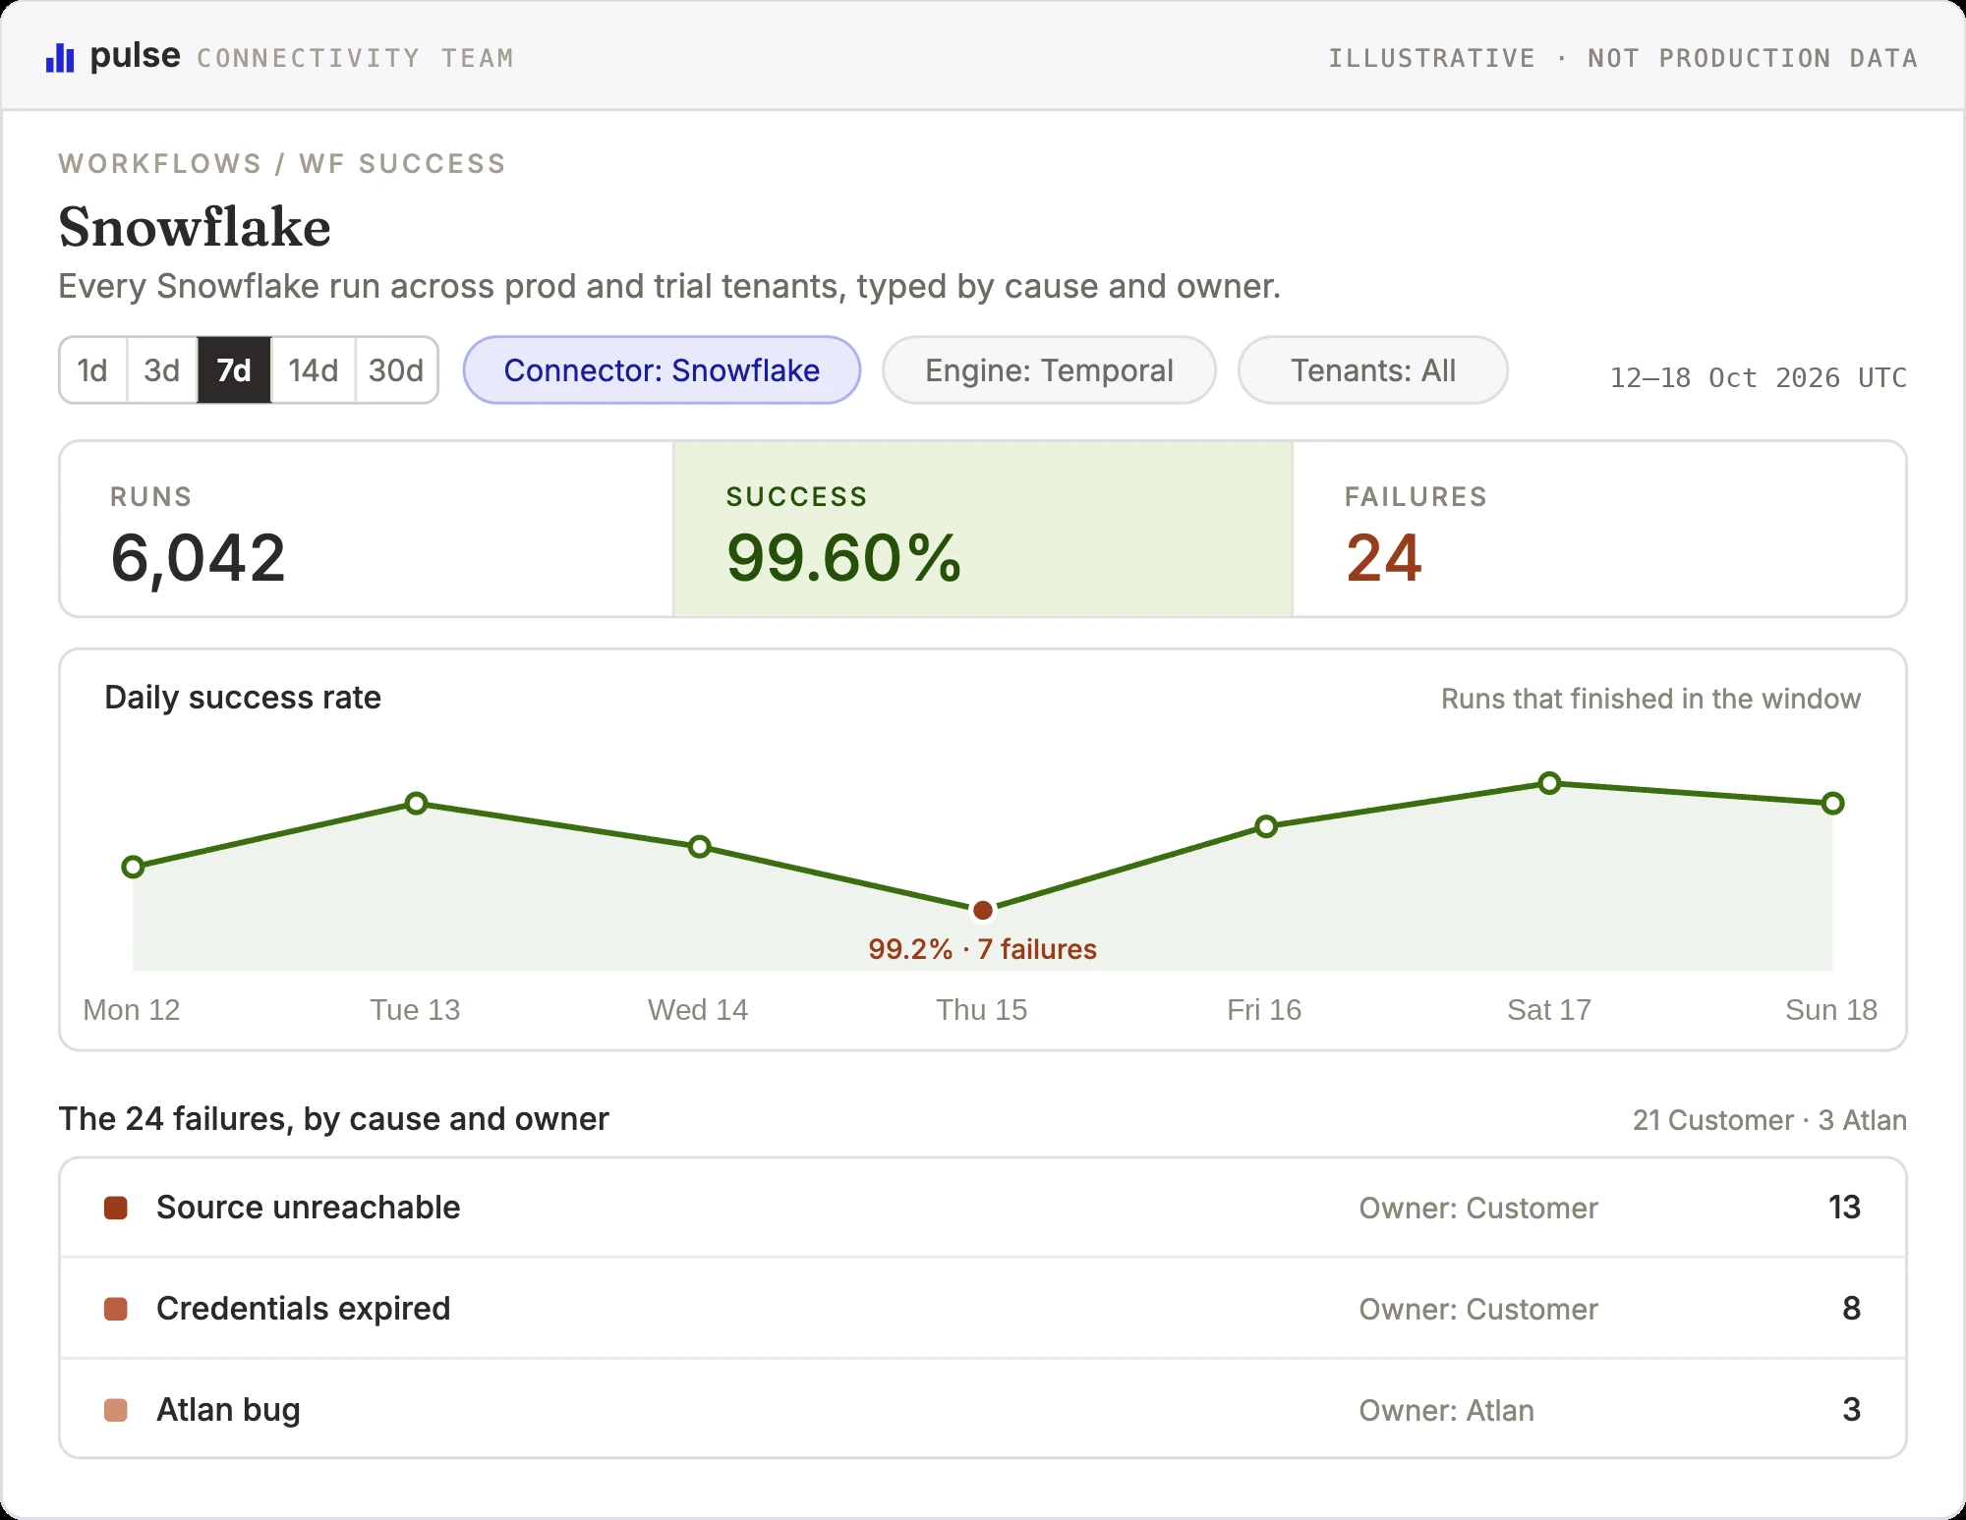Open the Atlan bug failure row
The height and width of the screenshot is (1520, 1966).
[x=983, y=1409]
